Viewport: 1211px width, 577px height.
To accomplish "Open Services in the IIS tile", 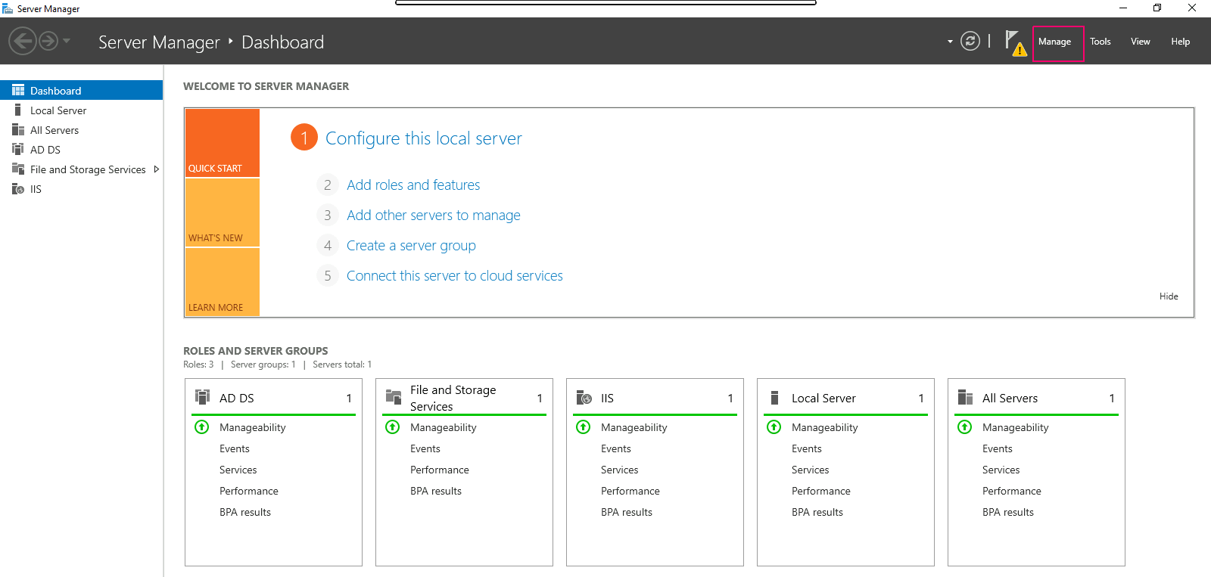I will 620,470.
